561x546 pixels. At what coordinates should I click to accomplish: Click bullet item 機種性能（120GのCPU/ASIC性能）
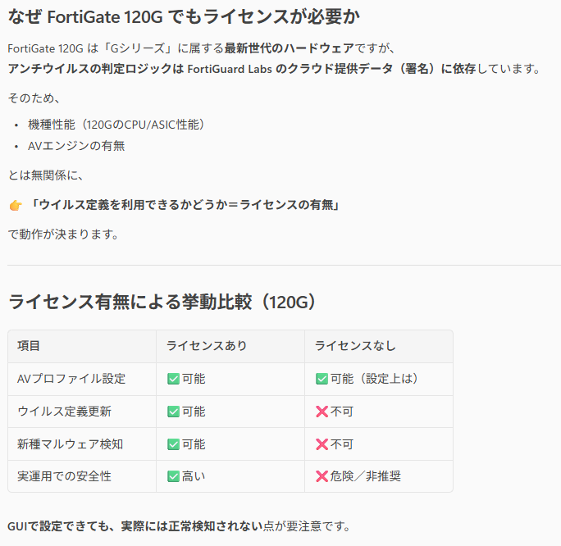coord(116,125)
